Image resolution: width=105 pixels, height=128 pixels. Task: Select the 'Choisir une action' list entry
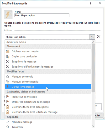click(48, 42)
